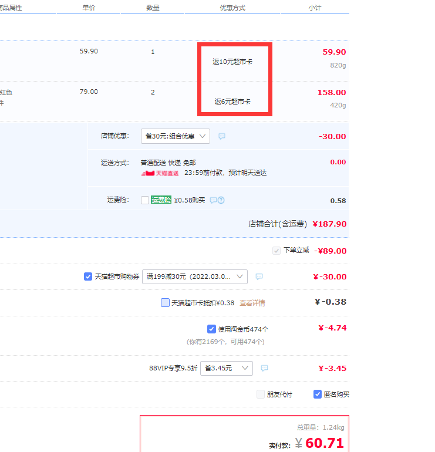Viewport: 435px width, 452px height.
Task: Click the 420g weight text
Action: click(x=338, y=105)
